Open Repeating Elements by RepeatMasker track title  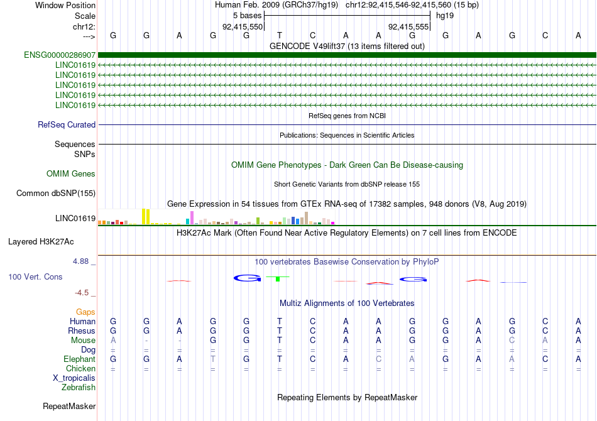(x=347, y=397)
